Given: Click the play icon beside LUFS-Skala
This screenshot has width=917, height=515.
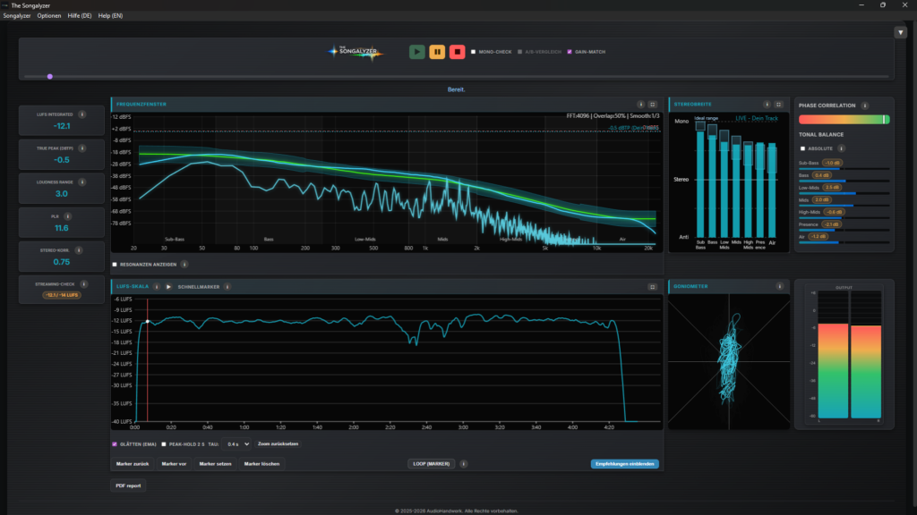Looking at the screenshot, I should pos(168,287).
